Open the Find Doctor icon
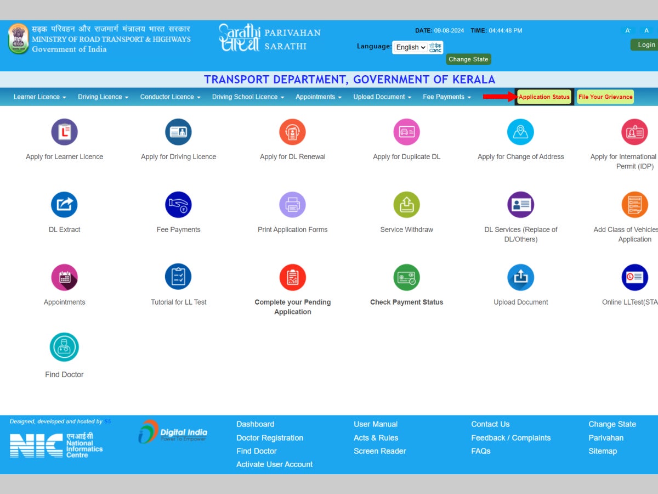Viewport: 658px width, 494px height. click(65, 347)
